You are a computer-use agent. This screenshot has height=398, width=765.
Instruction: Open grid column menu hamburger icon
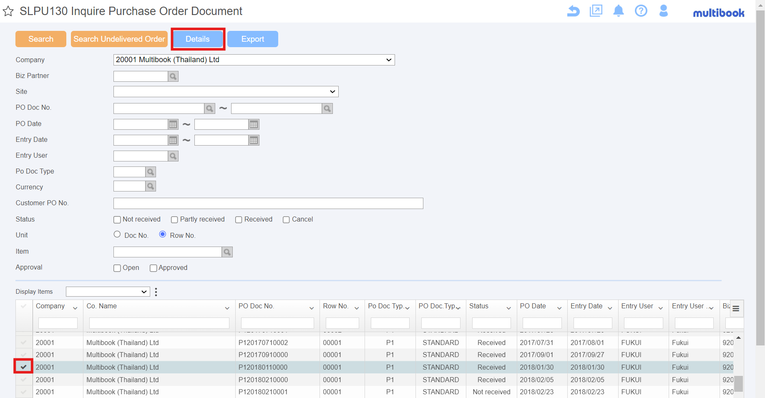(x=736, y=309)
